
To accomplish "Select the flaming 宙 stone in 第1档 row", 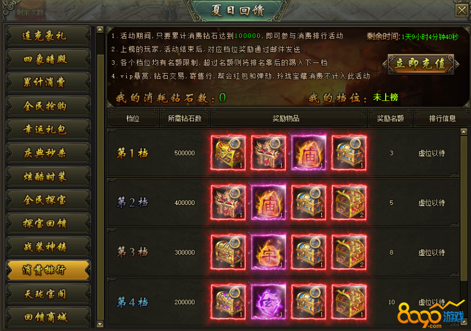I will (x=309, y=153).
